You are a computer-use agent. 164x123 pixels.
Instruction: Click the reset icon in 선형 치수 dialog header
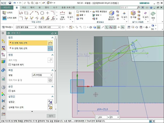52,33
